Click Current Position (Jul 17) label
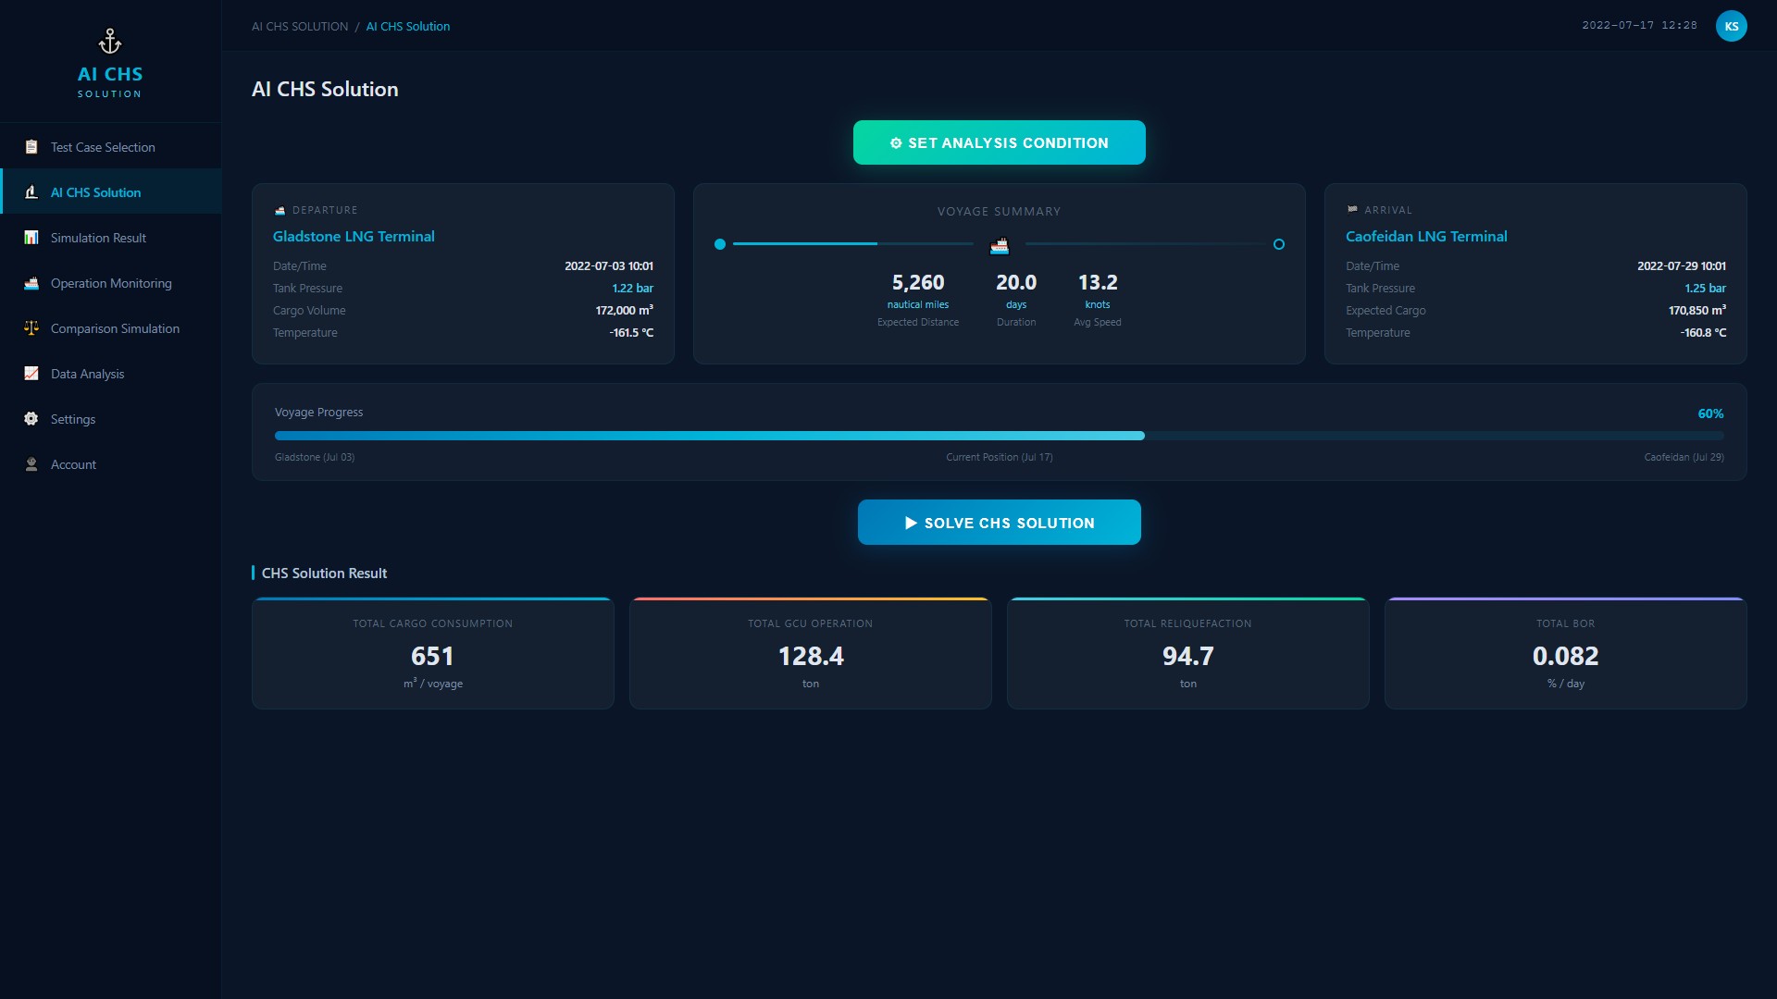 (999, 457)
